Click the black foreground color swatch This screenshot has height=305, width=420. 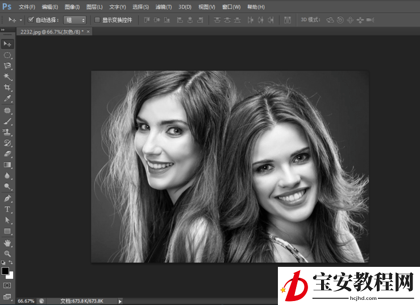point(5,271)
